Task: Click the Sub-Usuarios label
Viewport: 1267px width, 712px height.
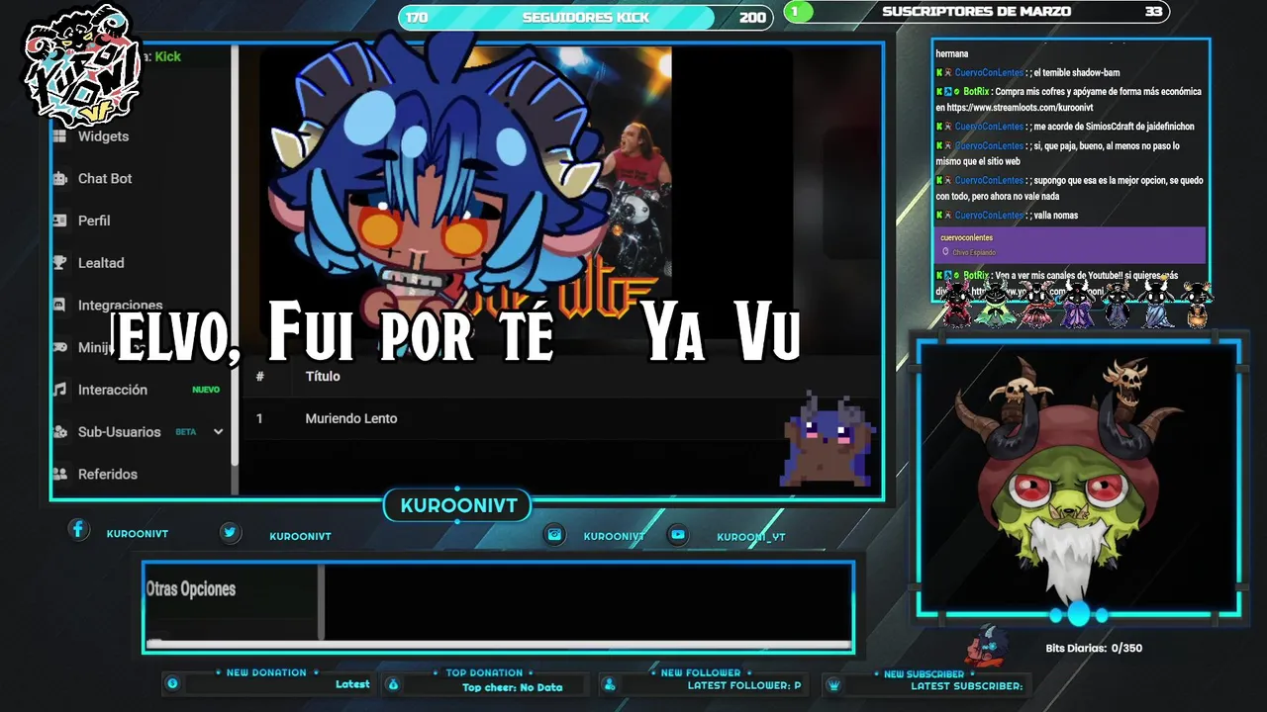Action: 119,432
